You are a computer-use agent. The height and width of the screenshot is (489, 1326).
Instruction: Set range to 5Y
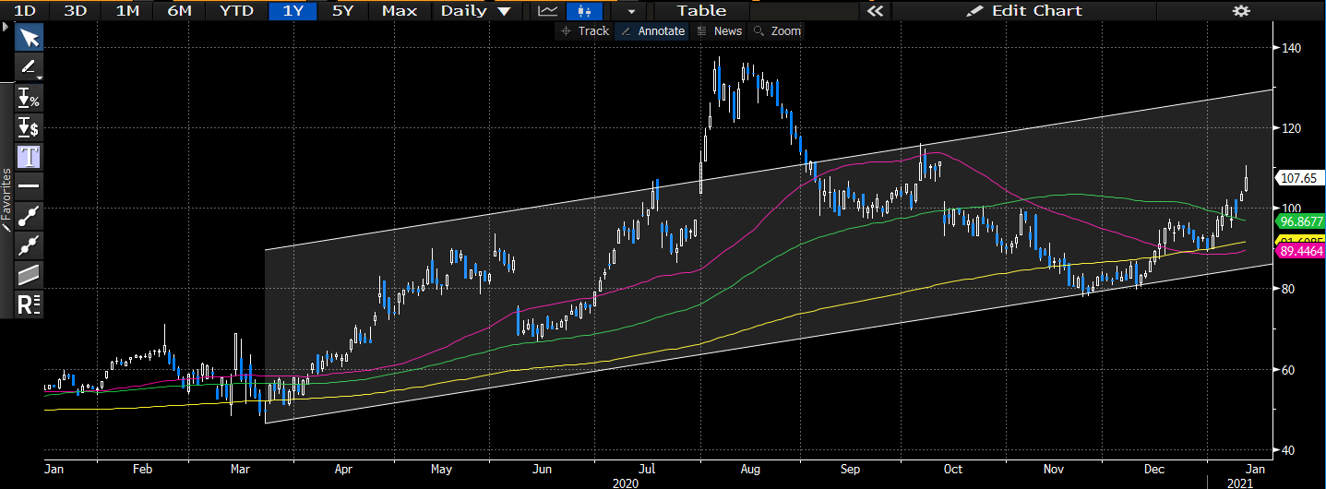(342, 11)
